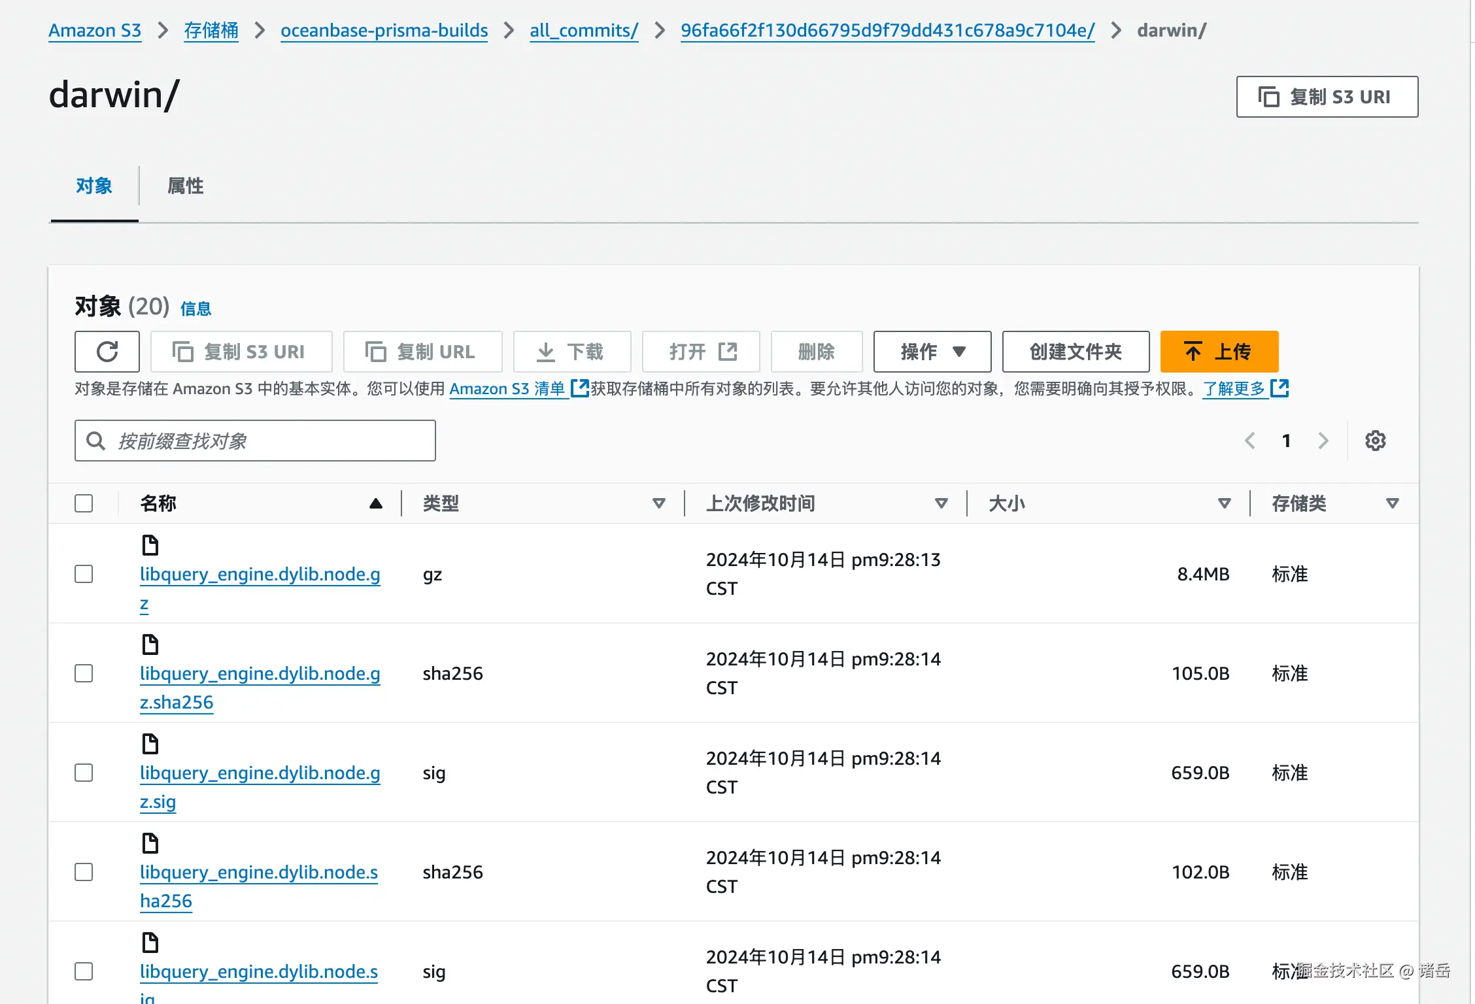Click the external link icon after 了解更多

click(1280, 388)
